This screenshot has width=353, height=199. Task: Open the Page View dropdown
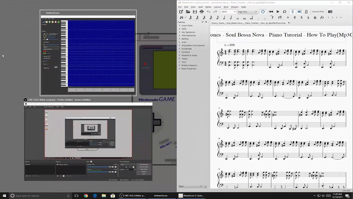coord(247,12)
